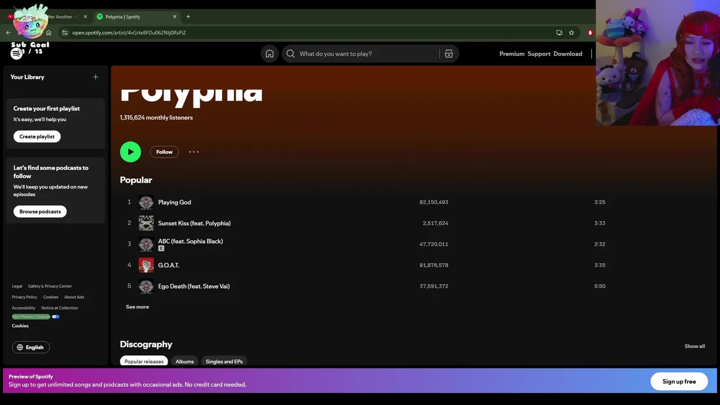Open the English language selector
The width and height of the screenshot is (720, 405).
coord(31,348)
